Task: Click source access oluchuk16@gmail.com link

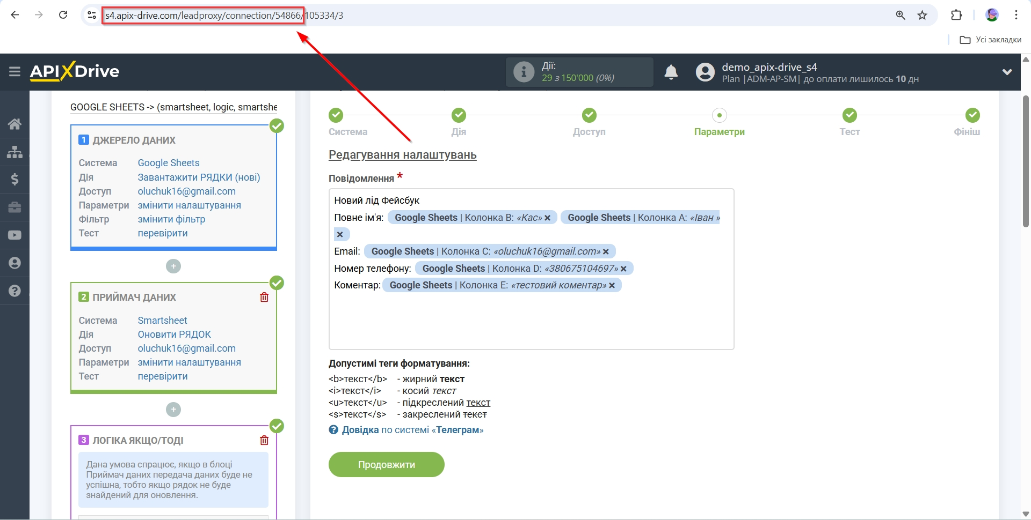Action: 186,191
